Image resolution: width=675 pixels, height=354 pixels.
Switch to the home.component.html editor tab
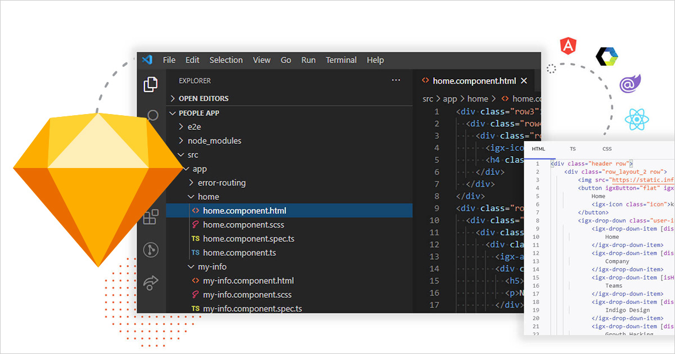tap(474, 81)
